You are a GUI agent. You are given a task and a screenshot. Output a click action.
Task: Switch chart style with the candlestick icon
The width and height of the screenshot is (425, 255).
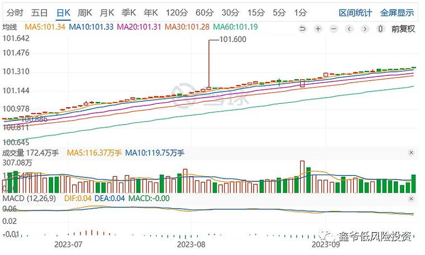coord(381,29)
